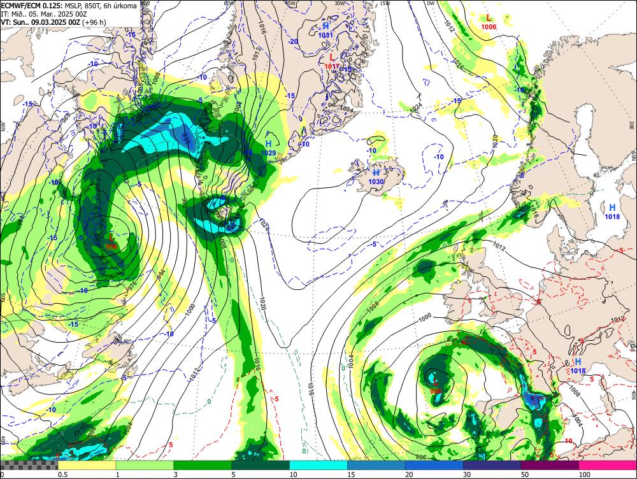Click the medium green 3–5 mm legend swatch
Image resolution: width=637 pixels, height=479 pixels.
tap(203, 465)
